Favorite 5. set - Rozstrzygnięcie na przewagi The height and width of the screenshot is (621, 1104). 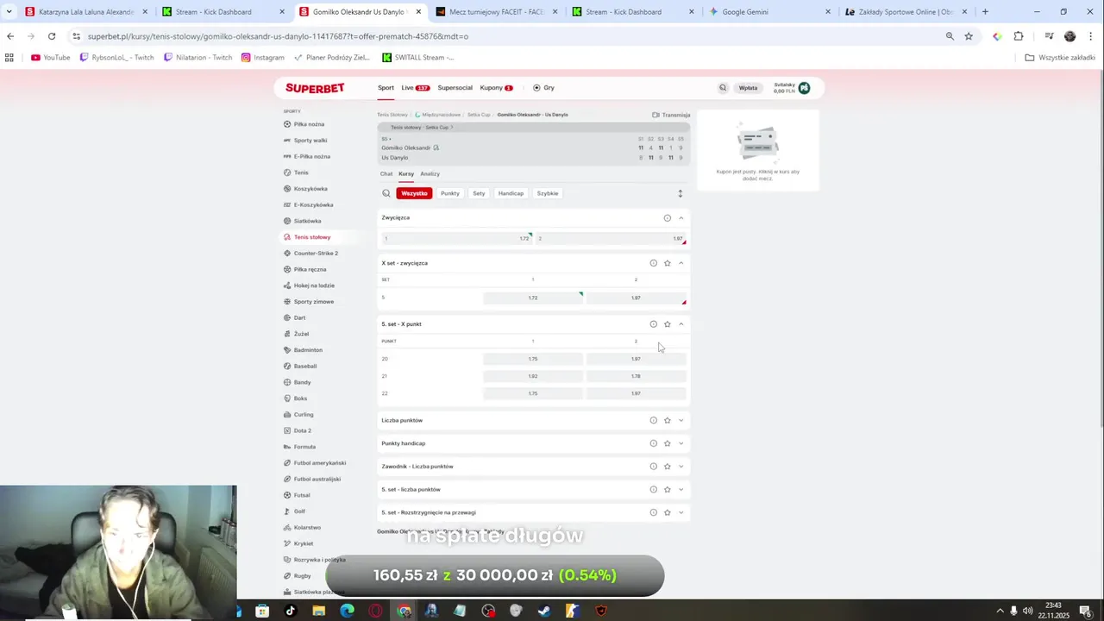pyautogui.click(x=667, y=512)
